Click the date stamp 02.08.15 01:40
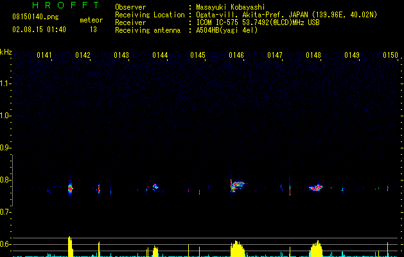This screenshot has width=404, height=257. [x=39, y=30]
